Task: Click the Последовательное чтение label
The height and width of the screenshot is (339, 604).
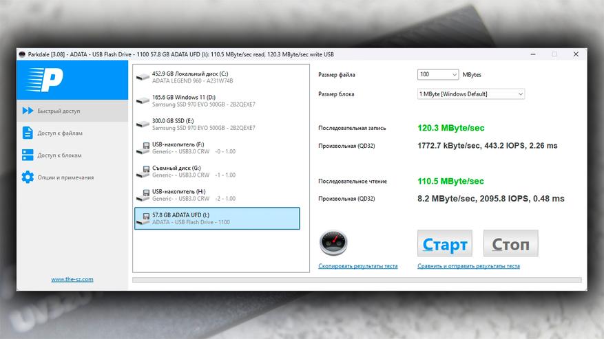Action: tap(353, 182)
